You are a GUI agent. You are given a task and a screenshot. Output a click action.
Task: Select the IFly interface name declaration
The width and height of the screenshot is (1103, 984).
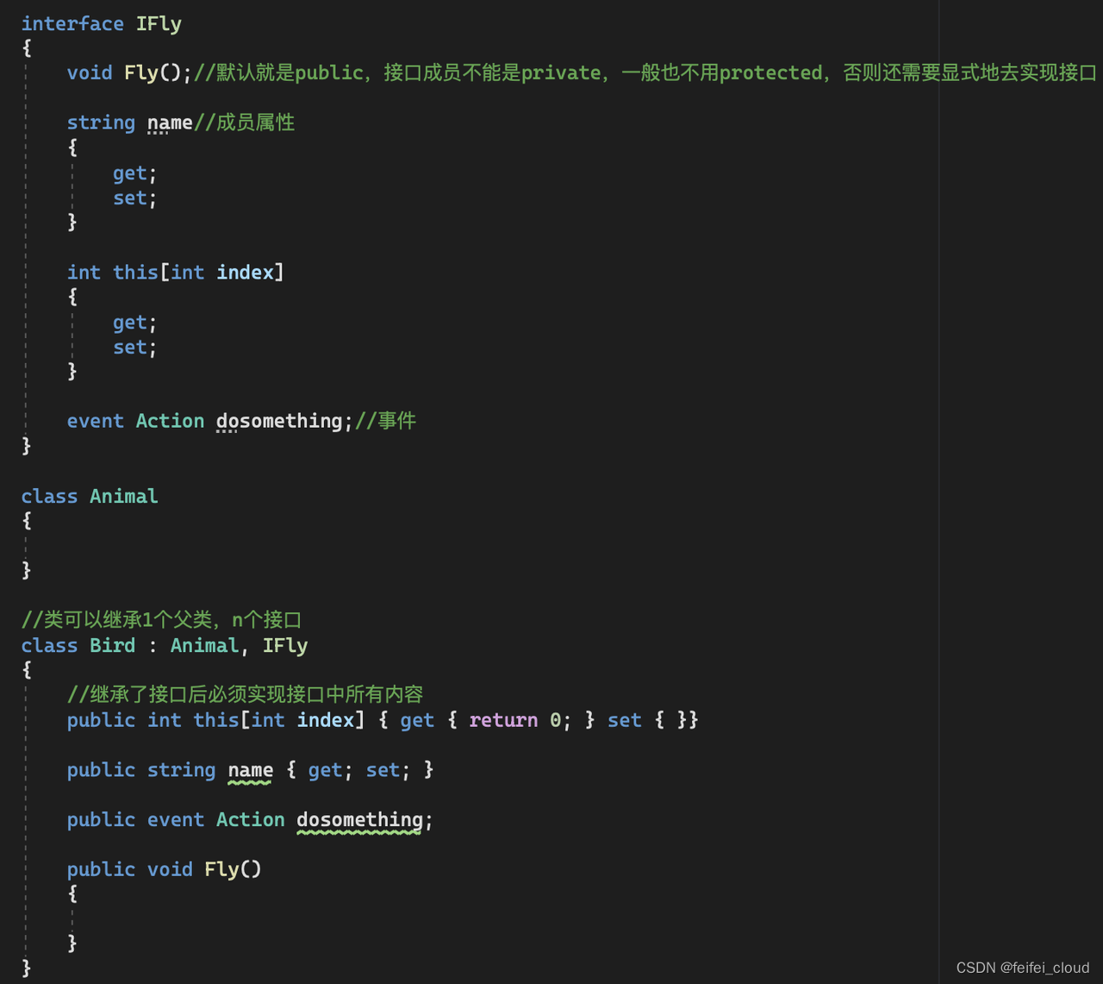[x=159, y=24]
